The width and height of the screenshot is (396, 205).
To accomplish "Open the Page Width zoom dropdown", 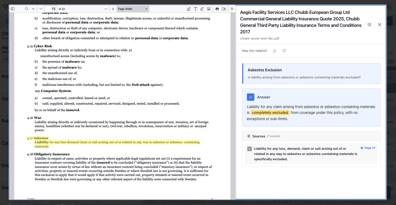I will (x=133, y=9).
